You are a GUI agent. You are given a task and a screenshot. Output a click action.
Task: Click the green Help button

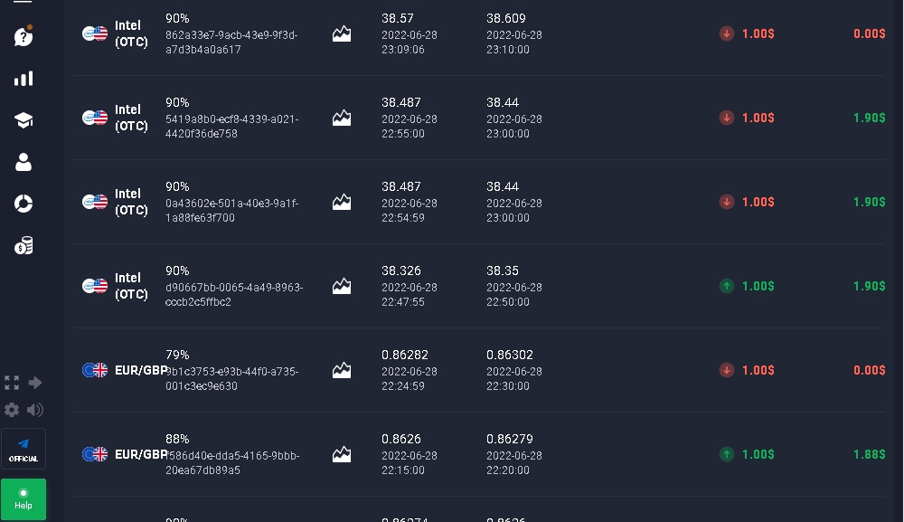pos(24,499)
